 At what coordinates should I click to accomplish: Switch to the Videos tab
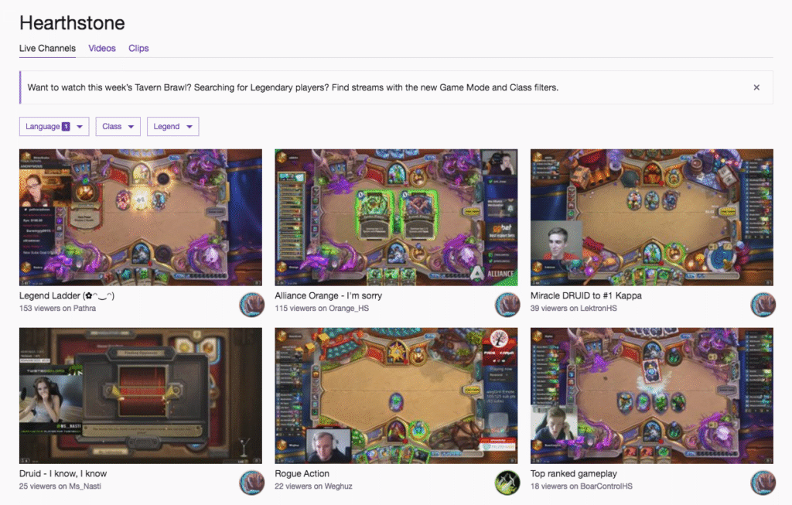click(x=102, y=49)
